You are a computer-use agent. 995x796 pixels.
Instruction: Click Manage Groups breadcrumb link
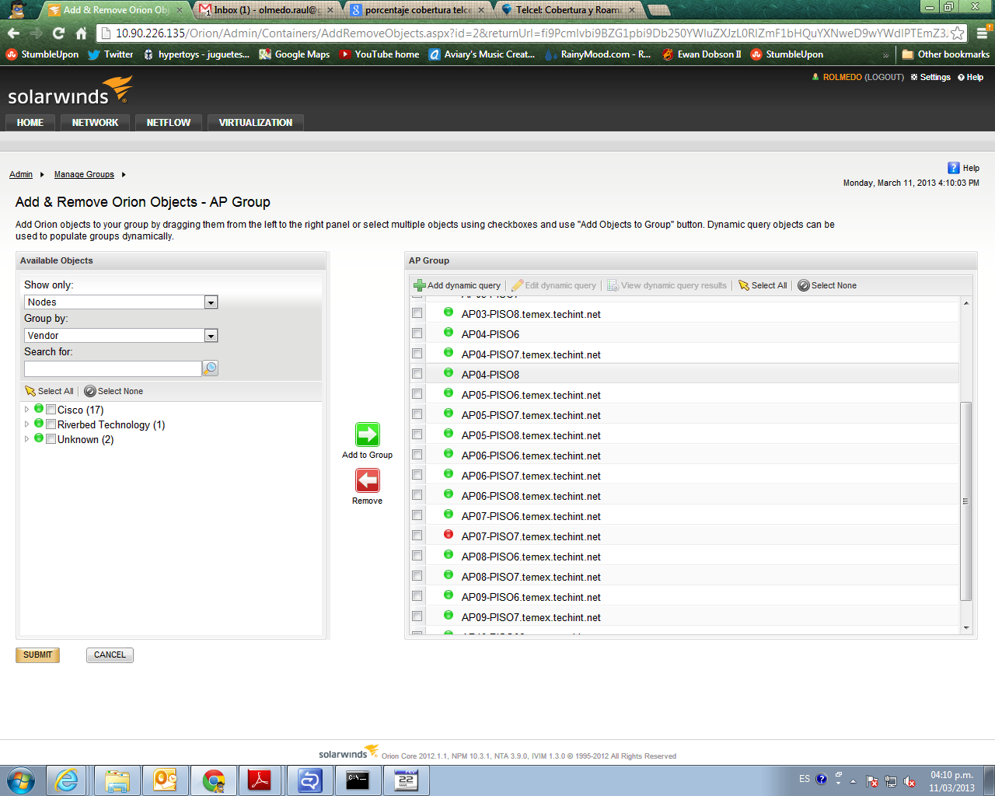pyautogui.click(x=84, y=174)
